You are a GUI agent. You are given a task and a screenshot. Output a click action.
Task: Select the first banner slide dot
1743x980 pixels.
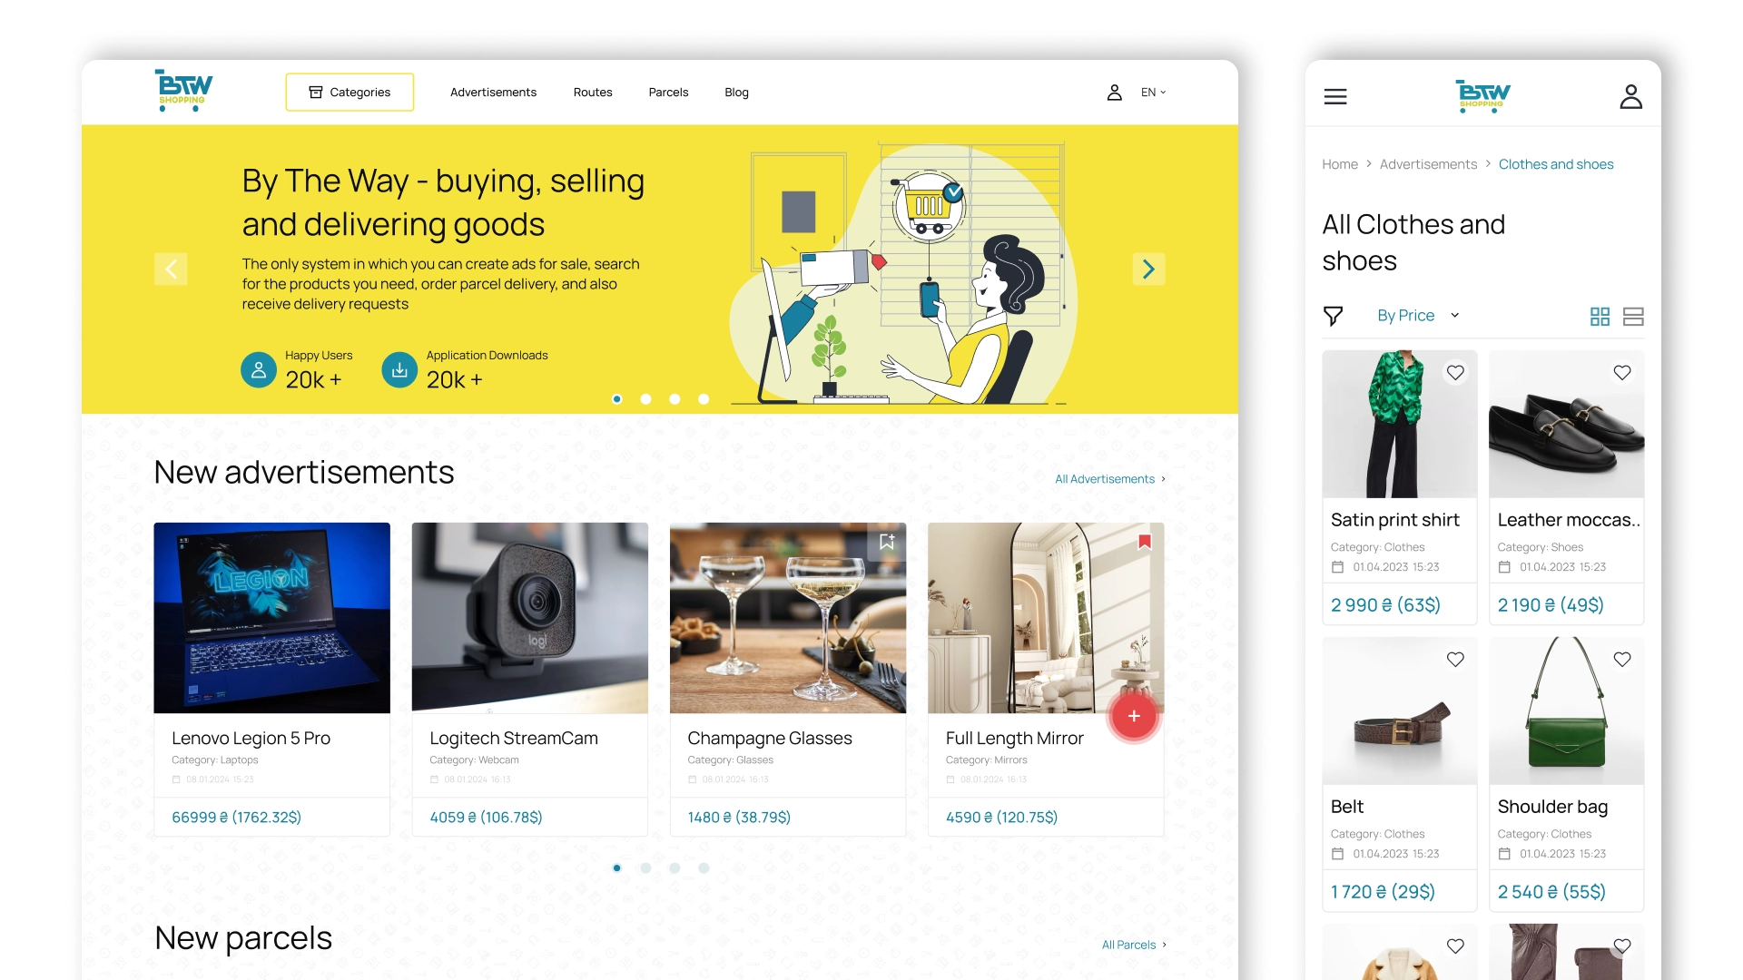pos(617,399)
